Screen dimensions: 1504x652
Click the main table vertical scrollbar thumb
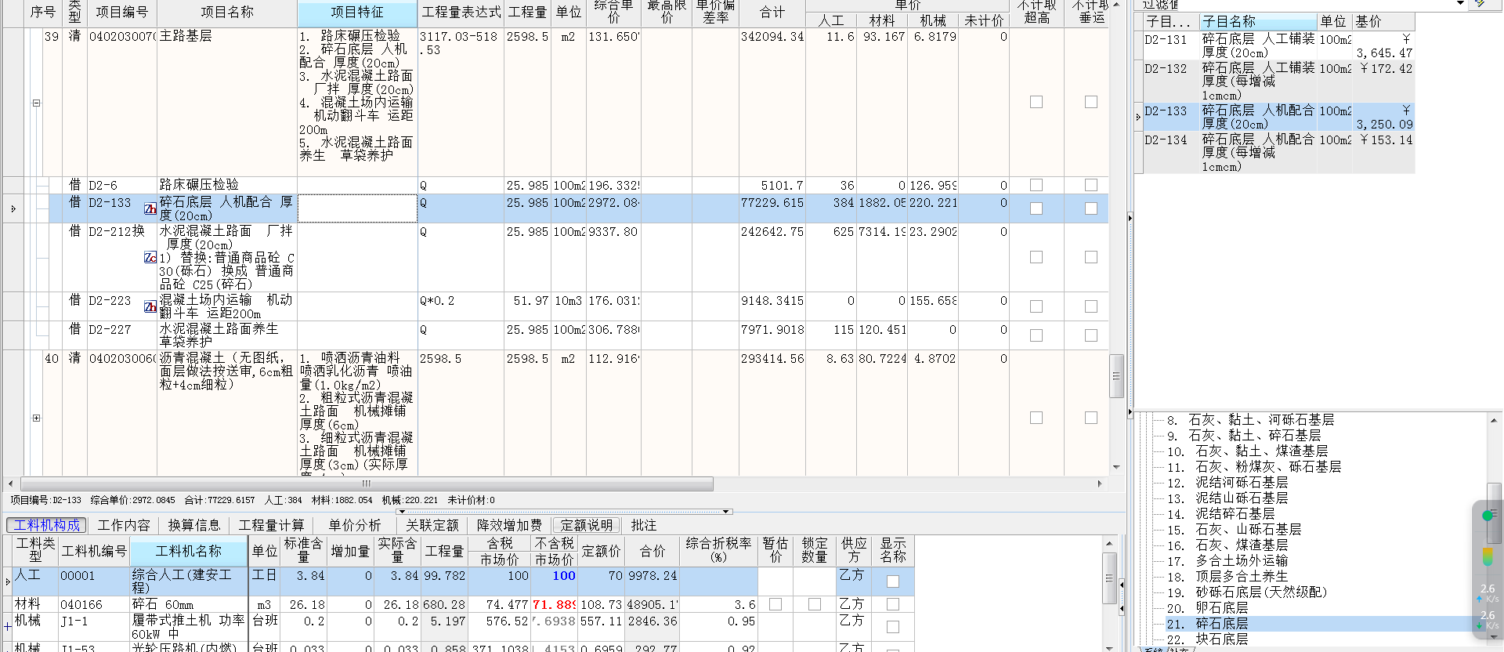pos(1116,377)
